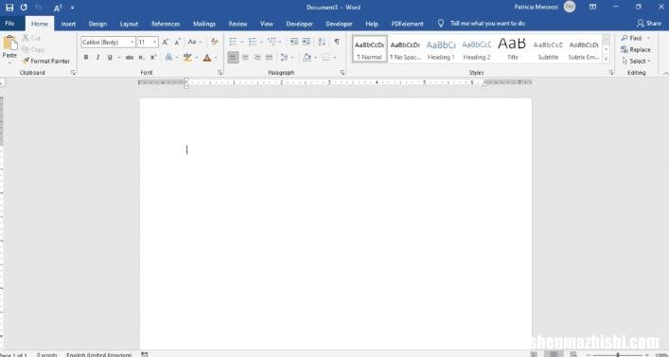Click the Redo arrow in Quick Access
Screen dimensions: 669x357
tap(24, 8)
